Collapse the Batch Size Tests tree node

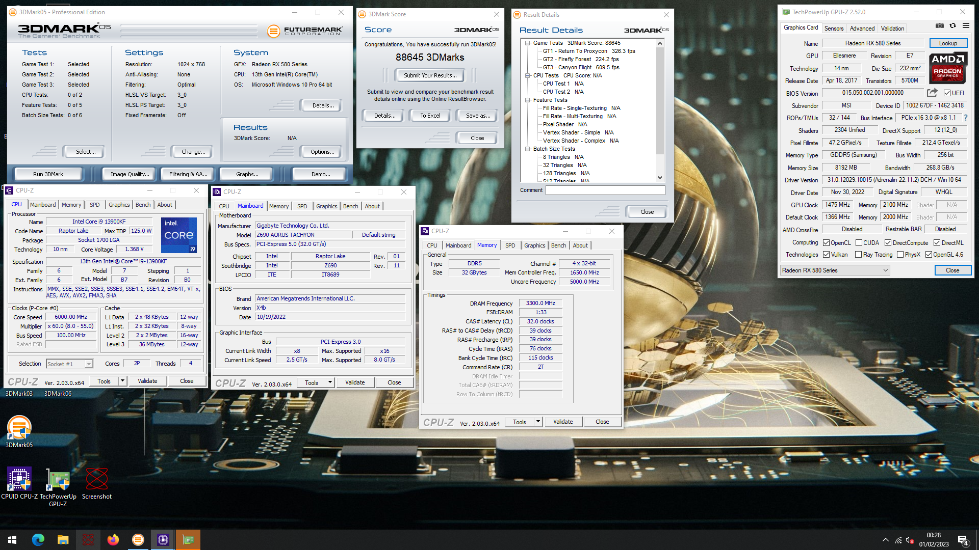click(x=528, y=149)
